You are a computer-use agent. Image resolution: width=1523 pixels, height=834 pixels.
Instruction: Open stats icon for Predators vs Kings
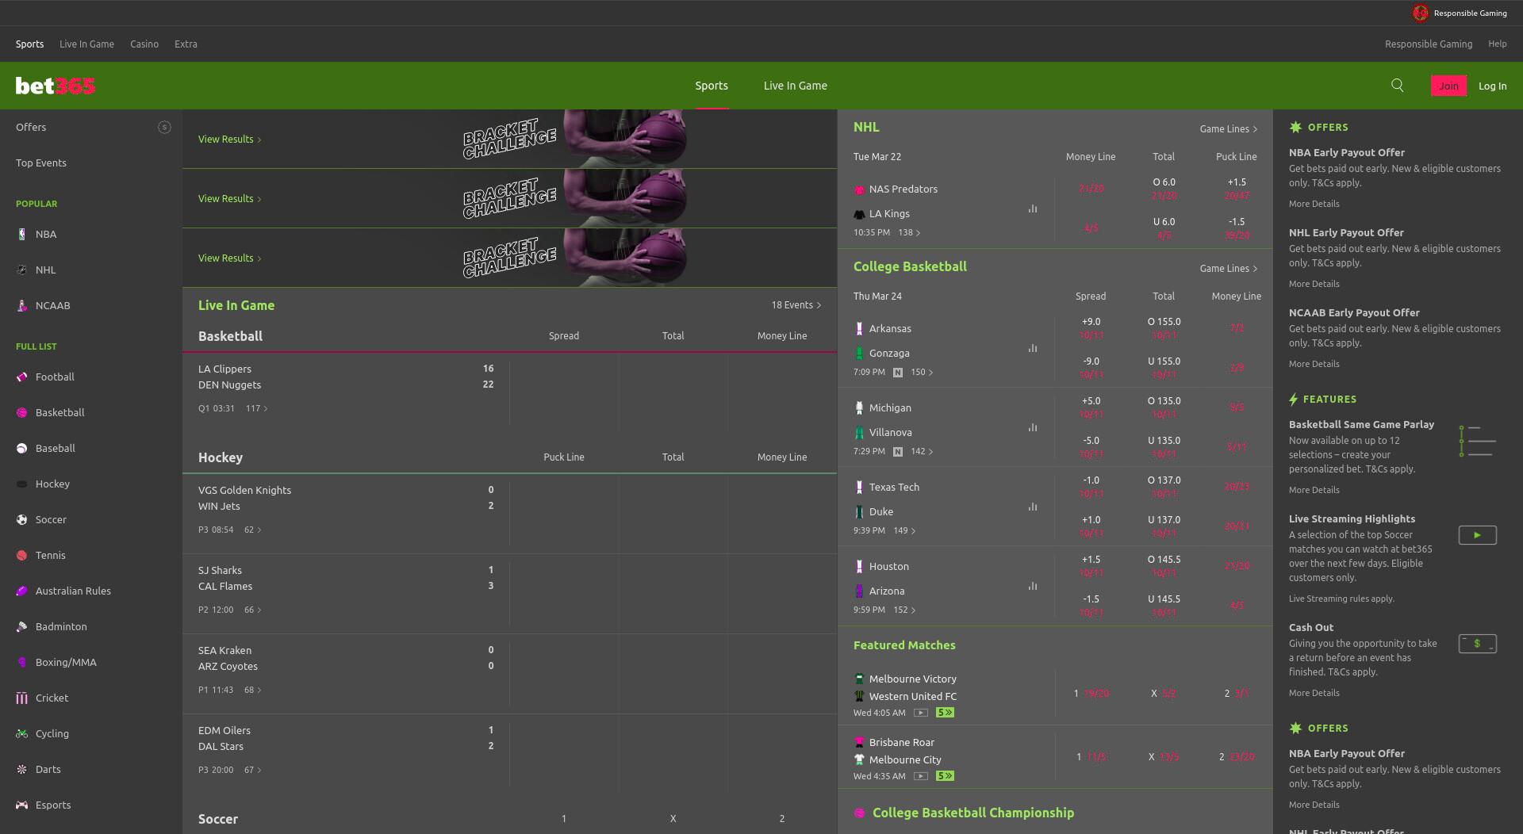[1033, 208]
